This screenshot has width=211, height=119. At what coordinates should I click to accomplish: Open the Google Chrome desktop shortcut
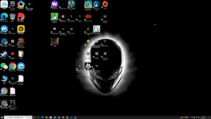pyautogui.click(x=12, y=67)
